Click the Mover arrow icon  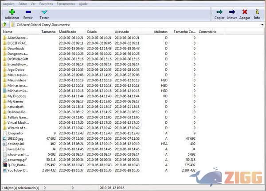pyautogui.click(x=232, y=12)
